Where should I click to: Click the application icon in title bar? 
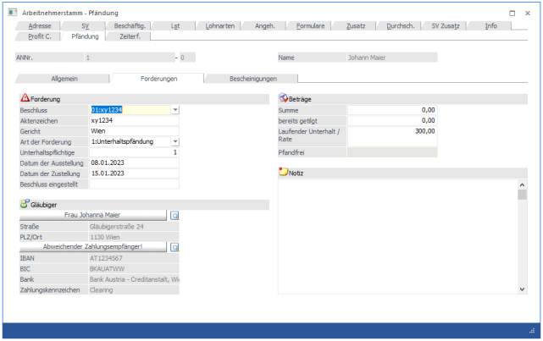click(11, 14)
